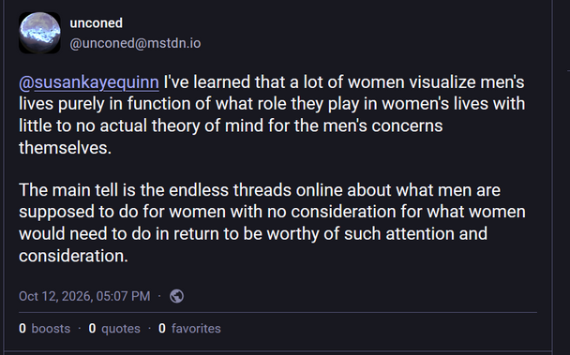Click the zero count beside quotes

point(92,329)
